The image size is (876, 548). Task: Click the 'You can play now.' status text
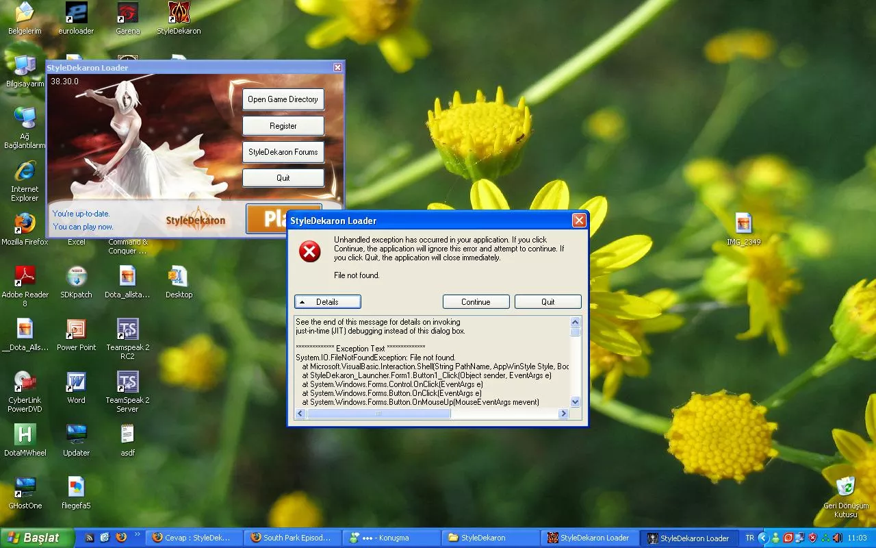click(x=83, y=227)
